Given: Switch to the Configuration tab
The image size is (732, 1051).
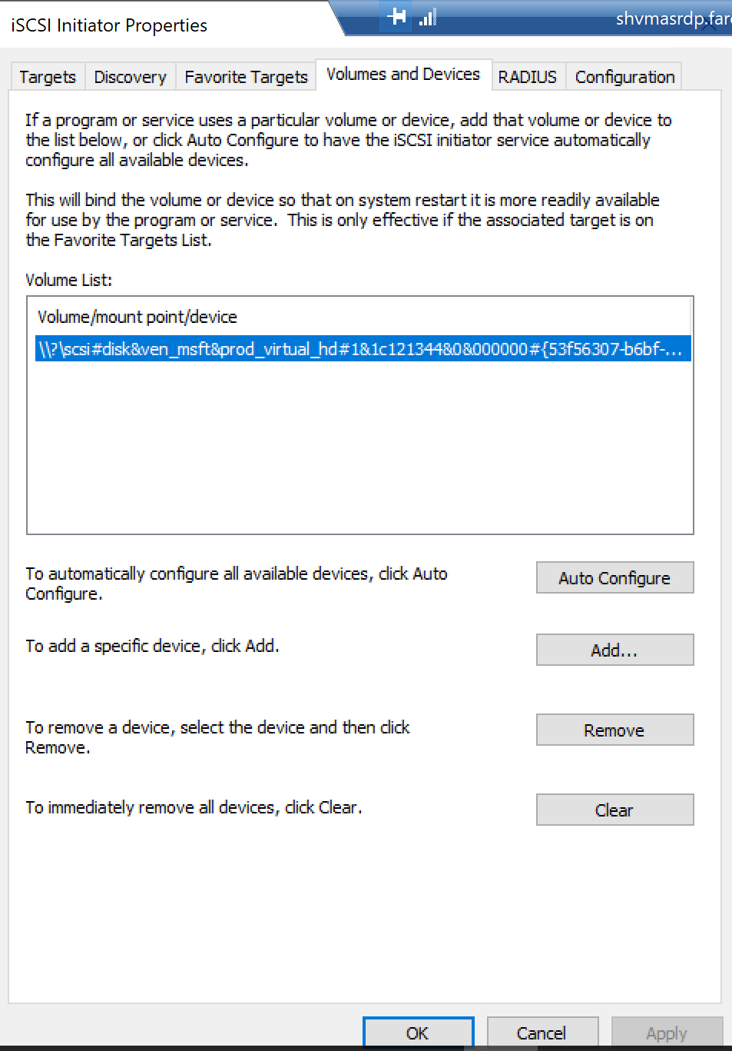Looking at the screenshot, I should click(x=624, y=77).
